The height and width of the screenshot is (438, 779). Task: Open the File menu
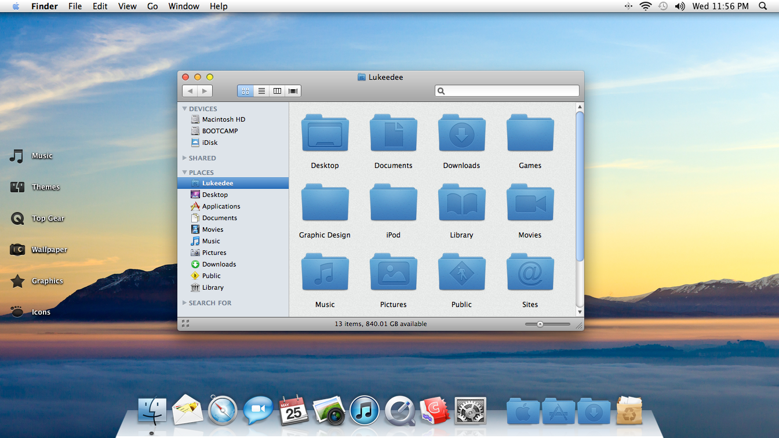point(75,6)
